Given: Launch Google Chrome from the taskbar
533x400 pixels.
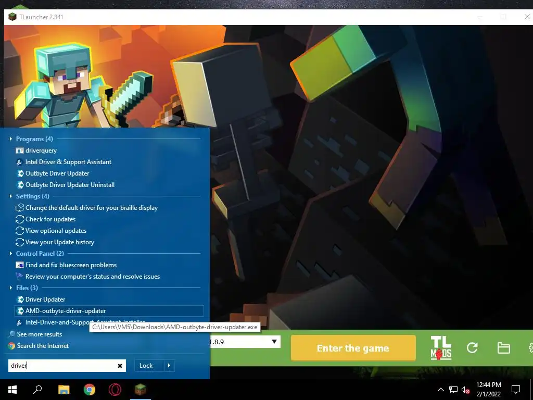Looking at the screenshot, I should tap(90, 390).
